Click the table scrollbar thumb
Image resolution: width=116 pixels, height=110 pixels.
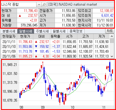[112, 41]
